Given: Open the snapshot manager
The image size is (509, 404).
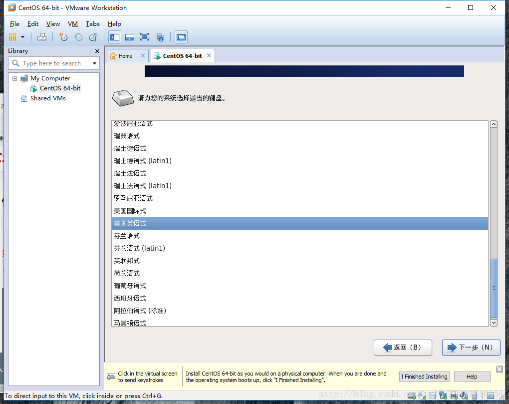Looking at the screenshot, I should 93,37.
